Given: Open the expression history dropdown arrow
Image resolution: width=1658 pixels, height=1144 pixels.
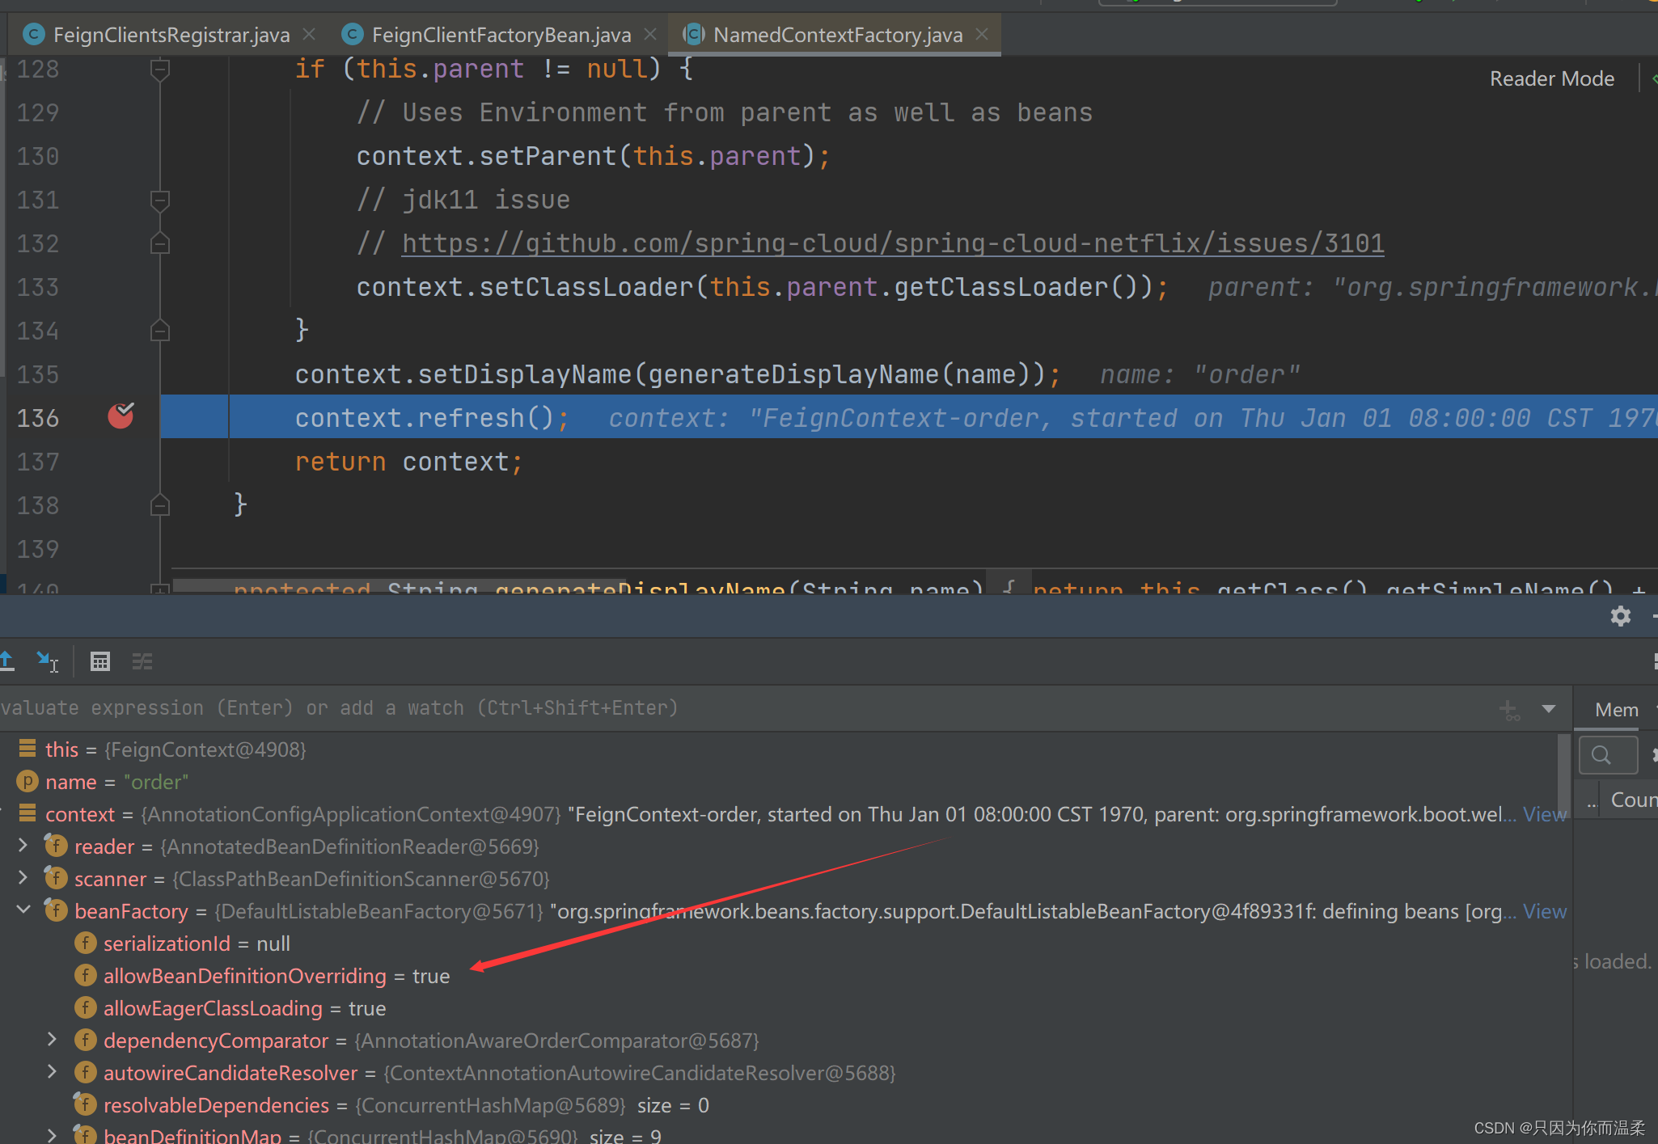Looking at the screenshot, I should pyautogui.click(x=1549, y=709).
